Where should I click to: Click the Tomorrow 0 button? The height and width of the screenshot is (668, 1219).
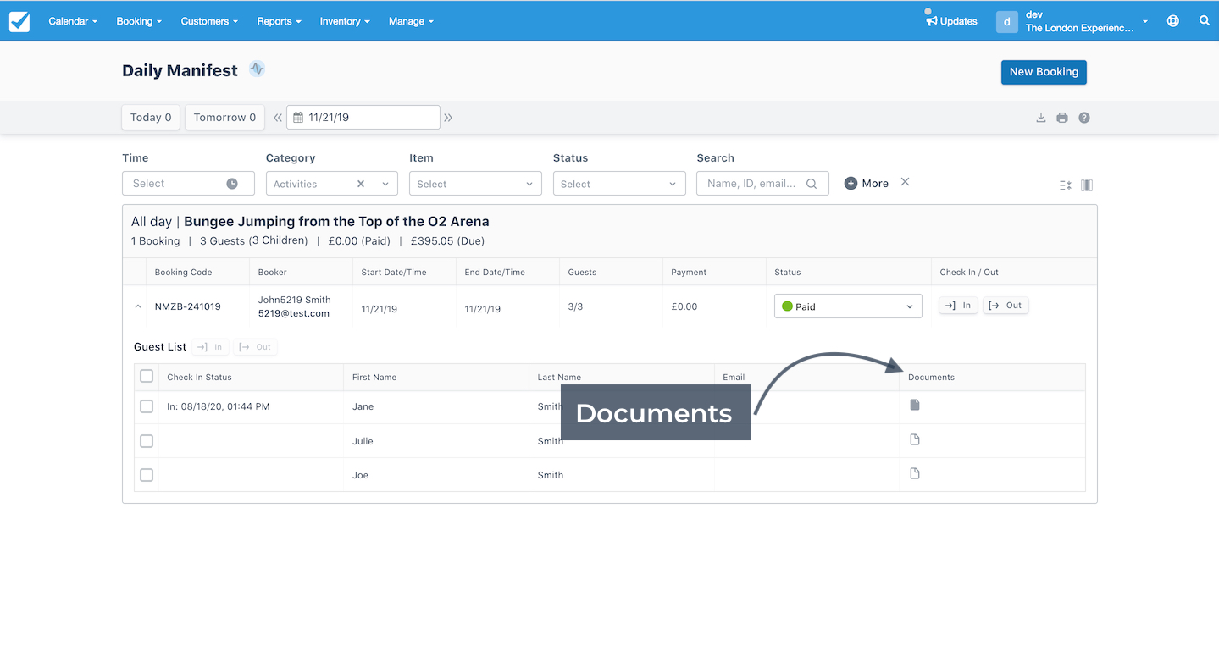pyautogui.click(x=224, y=118)
